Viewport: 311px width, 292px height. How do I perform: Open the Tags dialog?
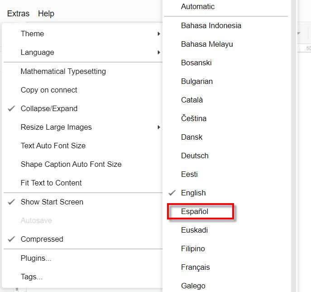[32, 277]
